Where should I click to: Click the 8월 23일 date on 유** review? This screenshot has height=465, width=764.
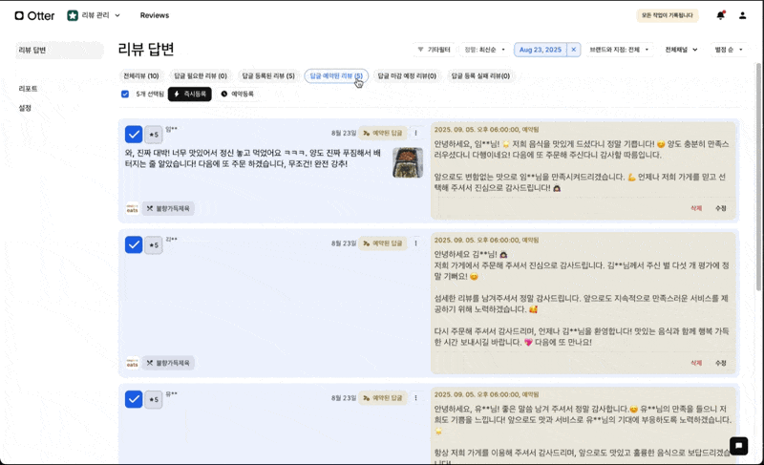tap(344, 398)
